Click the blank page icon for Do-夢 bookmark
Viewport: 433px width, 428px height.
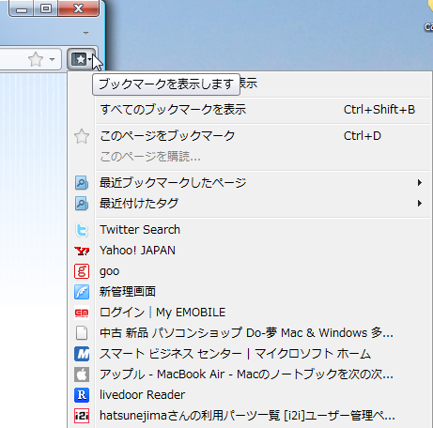pos(82,333)
